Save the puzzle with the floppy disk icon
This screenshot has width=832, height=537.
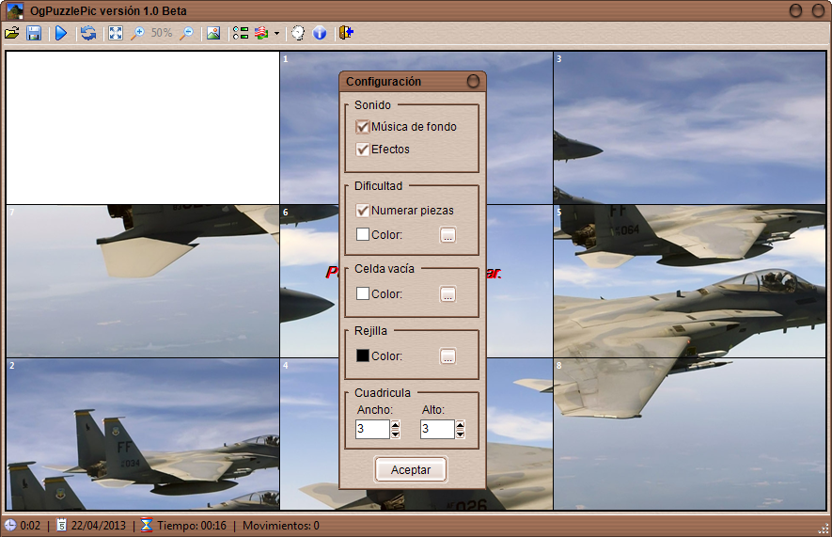[34, 33]
